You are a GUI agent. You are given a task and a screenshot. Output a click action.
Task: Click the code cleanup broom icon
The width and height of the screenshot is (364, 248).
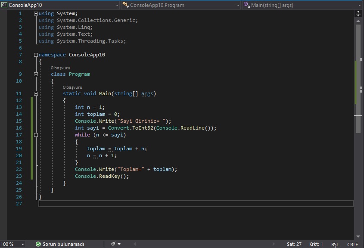point(113,244)
